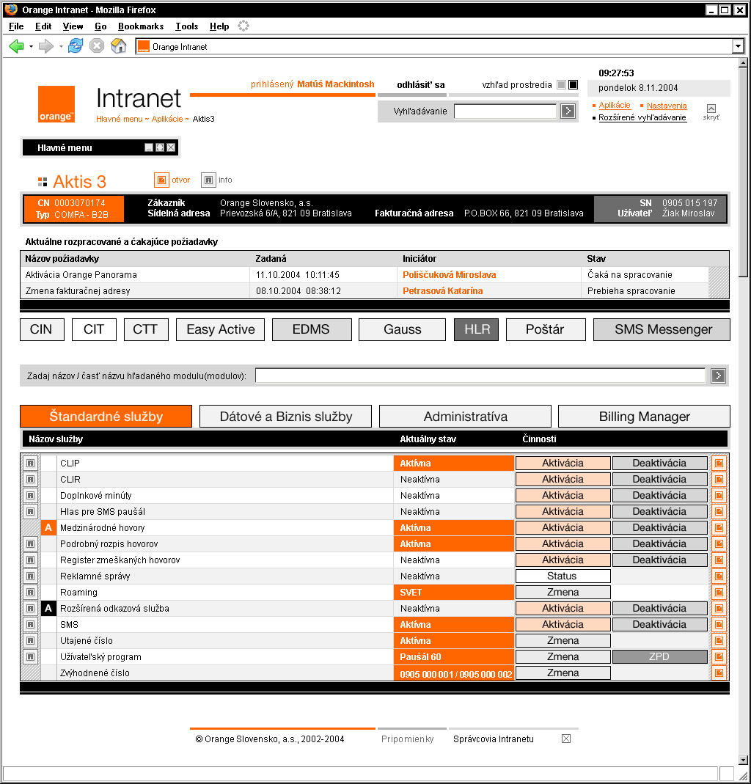Click the page vertical scrollbar down arrow
Viewport: 751px width, 784px height.
(x=744, y=760)
